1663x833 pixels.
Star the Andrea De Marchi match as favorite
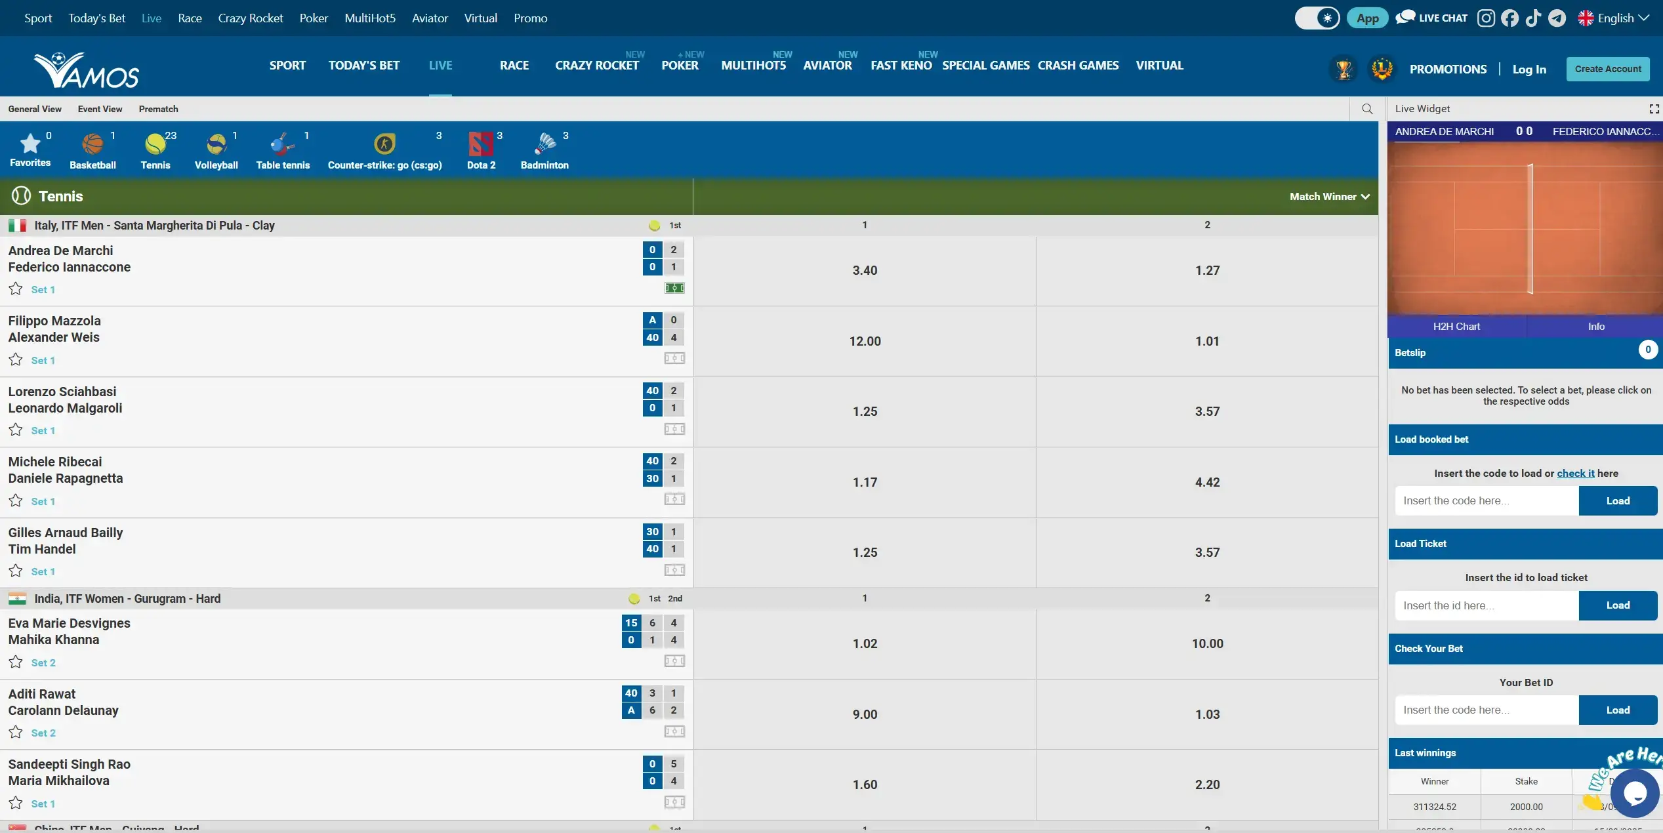(16, 289)
